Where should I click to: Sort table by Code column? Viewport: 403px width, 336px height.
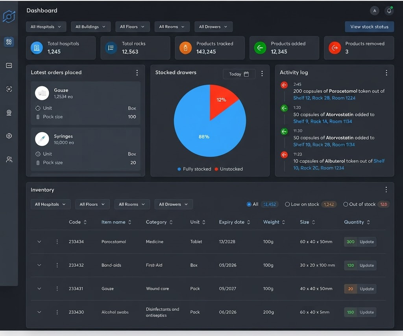click(x=78, y=222)
